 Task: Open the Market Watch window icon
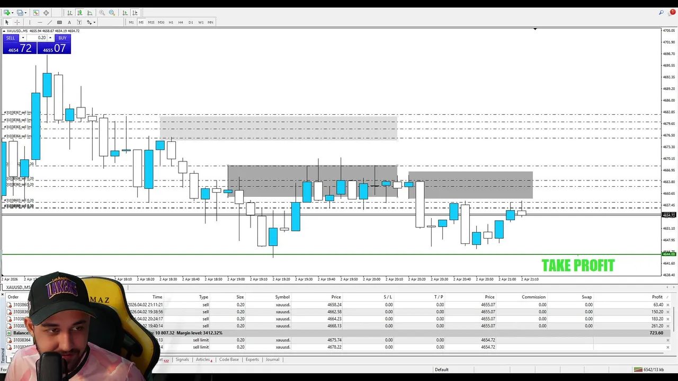pos(35,13)
